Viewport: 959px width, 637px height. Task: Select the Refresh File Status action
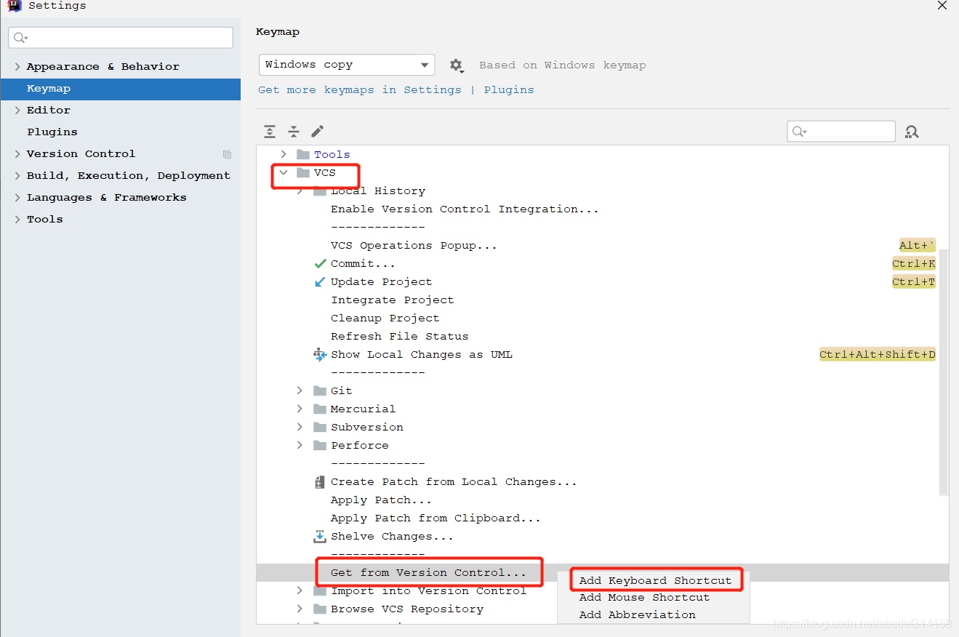pos(400,336)
